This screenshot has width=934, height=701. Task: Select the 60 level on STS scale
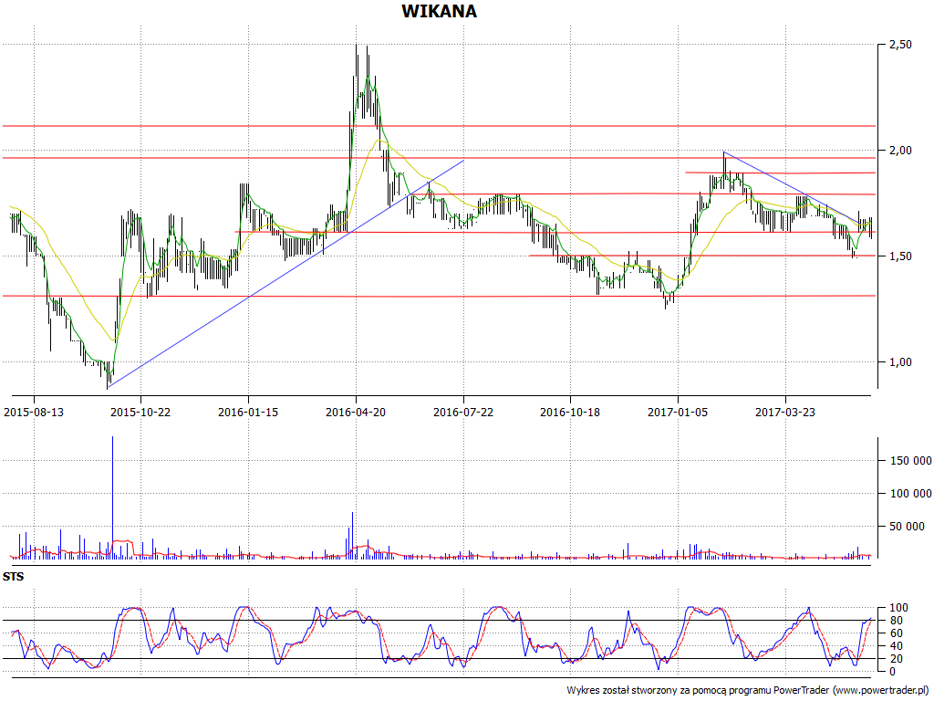(x=898, y=633)
